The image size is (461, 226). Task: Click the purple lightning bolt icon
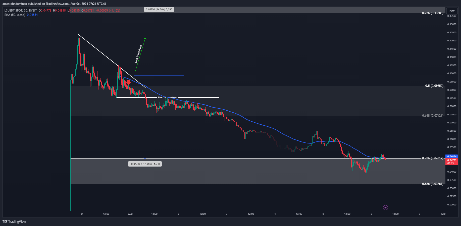tap(385, 207)
